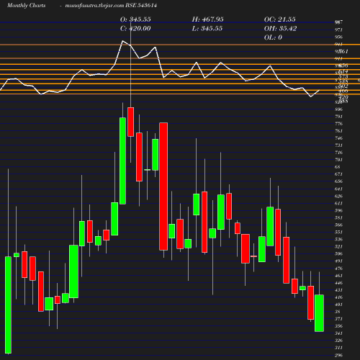
Task: Click price axis label 341
Action: point(338,333)
